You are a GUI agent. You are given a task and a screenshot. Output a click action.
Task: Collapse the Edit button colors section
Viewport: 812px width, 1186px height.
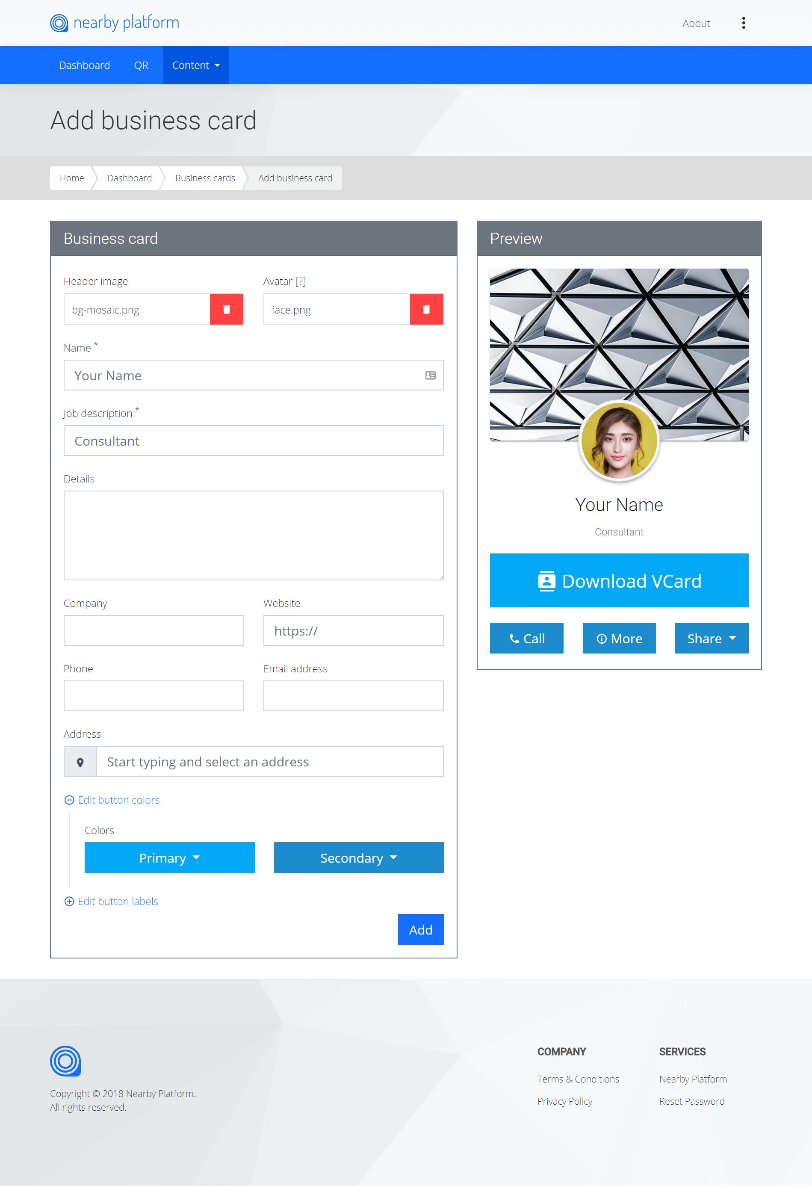(112, 800)
